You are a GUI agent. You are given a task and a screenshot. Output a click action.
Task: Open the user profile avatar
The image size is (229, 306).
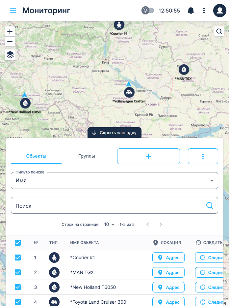click(x=219, y=11)
